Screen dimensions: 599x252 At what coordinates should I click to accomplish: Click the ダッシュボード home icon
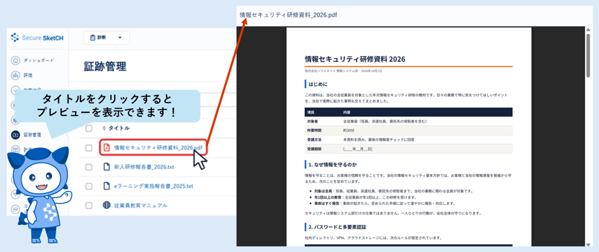(x=15, y=60)
